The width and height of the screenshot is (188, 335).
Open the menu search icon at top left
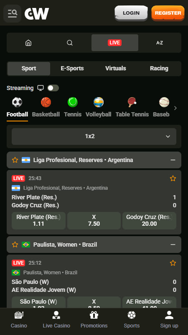click(x=13, y=13)
